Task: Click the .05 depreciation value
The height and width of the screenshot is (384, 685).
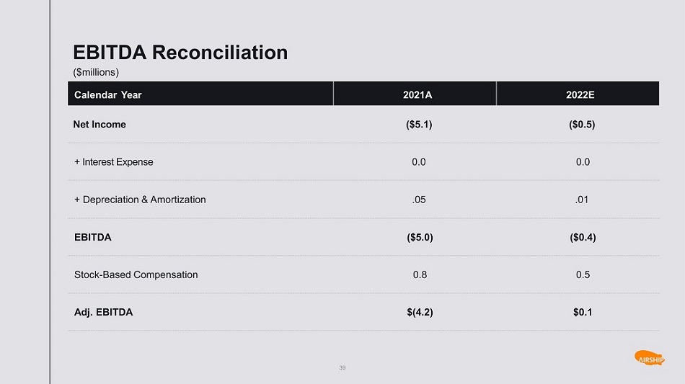Action: (418, 200)
